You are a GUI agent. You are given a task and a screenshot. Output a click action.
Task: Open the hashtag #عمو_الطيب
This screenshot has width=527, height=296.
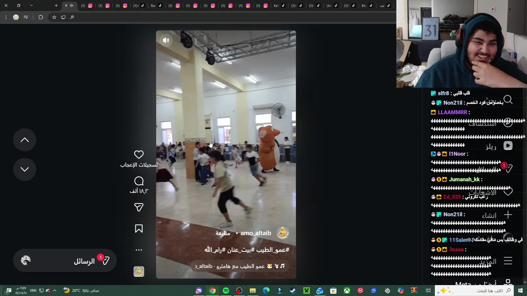tap(273, 250)
